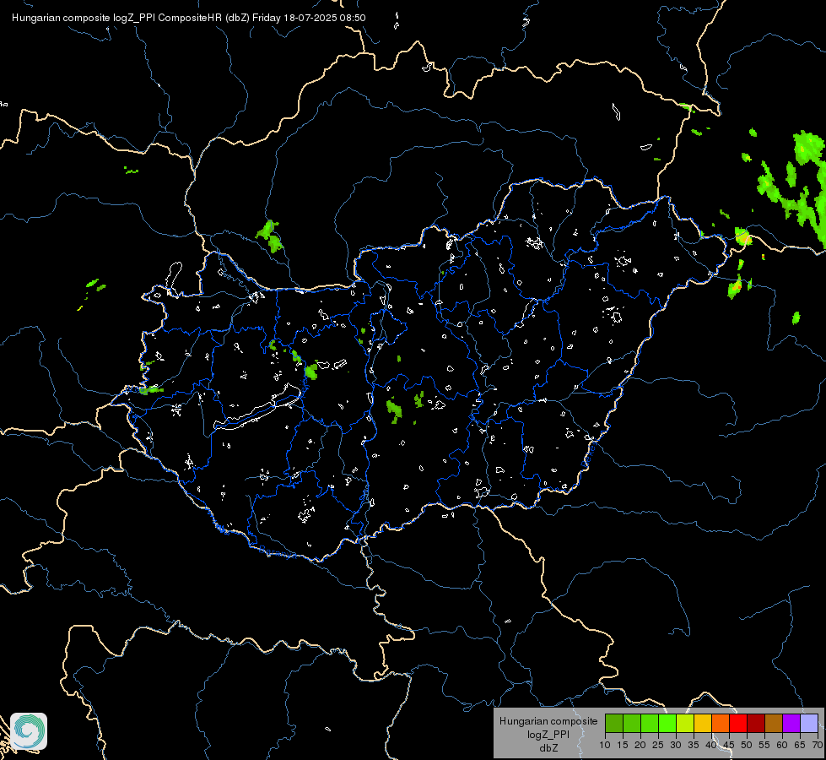Select the lavender 65-70 dBZ legend swatch
This screenshot has width=826, height=760.
(809, 723)
